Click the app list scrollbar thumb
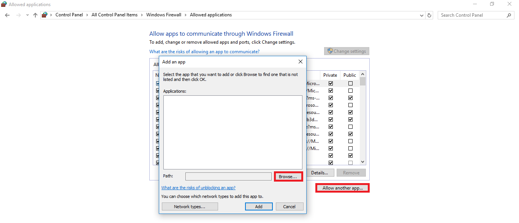Screen dimensions: 519x223 (362, 81)
